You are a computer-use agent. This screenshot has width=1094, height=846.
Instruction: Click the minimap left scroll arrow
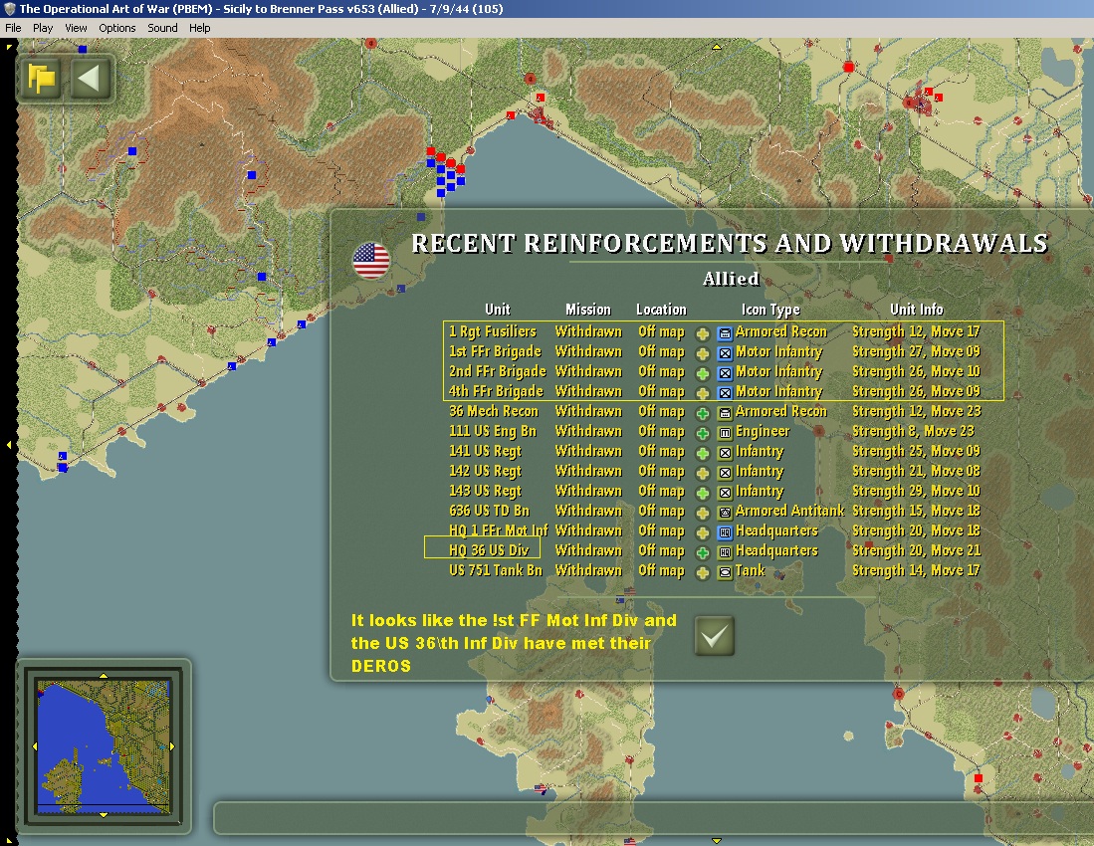[34, 746]
